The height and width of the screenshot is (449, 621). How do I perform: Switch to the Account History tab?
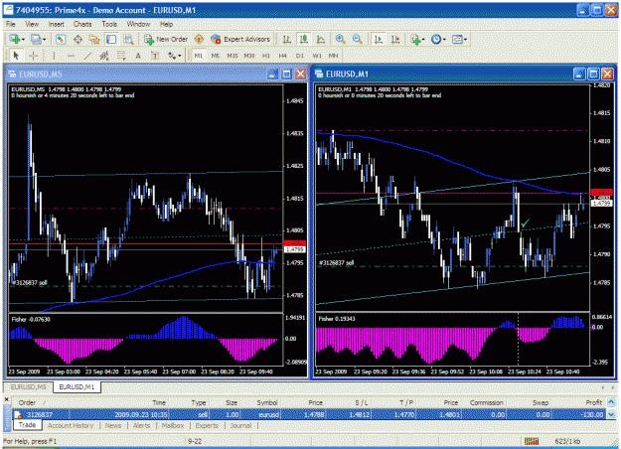click(x=71, y=425)
